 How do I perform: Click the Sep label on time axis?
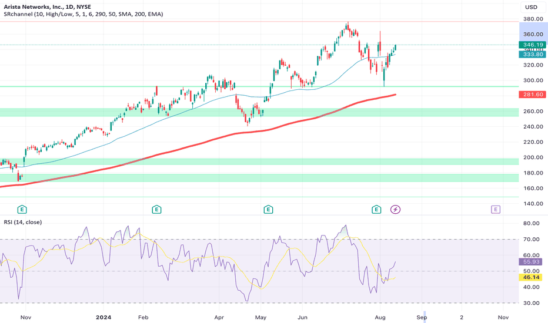point(422,317)
